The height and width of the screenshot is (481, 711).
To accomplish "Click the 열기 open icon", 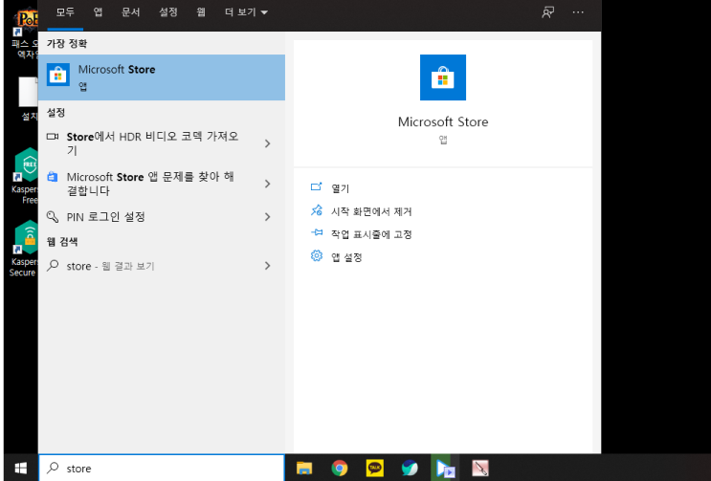I will click(x=317, y=186).
